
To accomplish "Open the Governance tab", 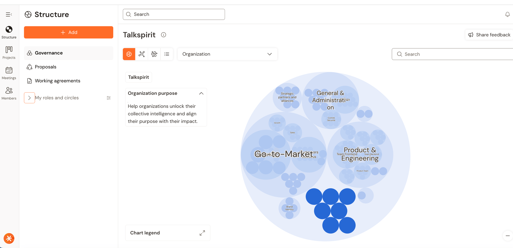I will click(x=49, y=53).
